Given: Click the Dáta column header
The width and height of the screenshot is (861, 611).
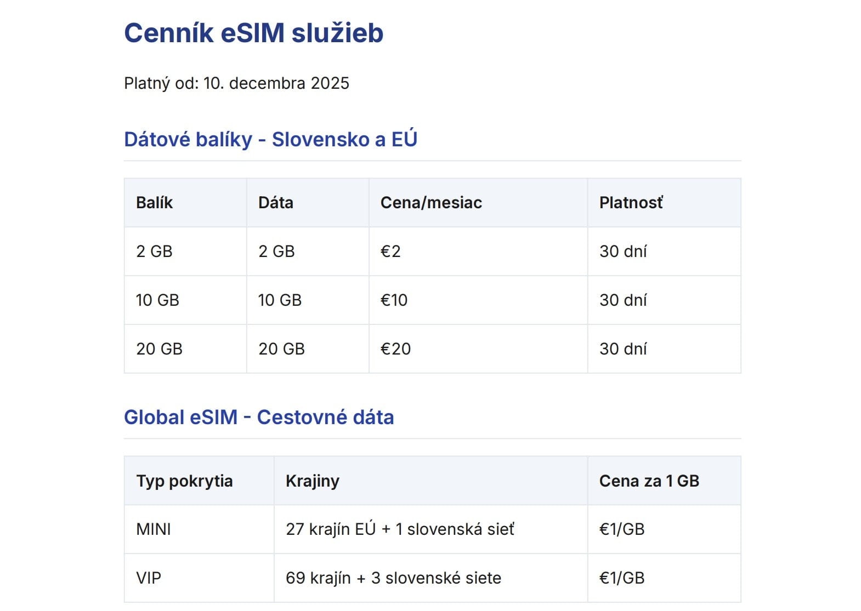Looking at the screenshot, I should [275, 203].
